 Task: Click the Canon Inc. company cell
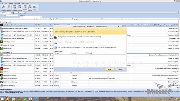(74, 75)
